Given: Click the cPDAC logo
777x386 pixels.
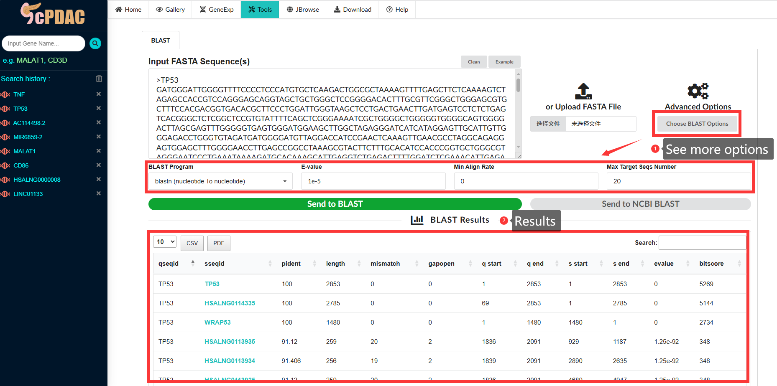Looking at the screenshot, I should point(53,14).
